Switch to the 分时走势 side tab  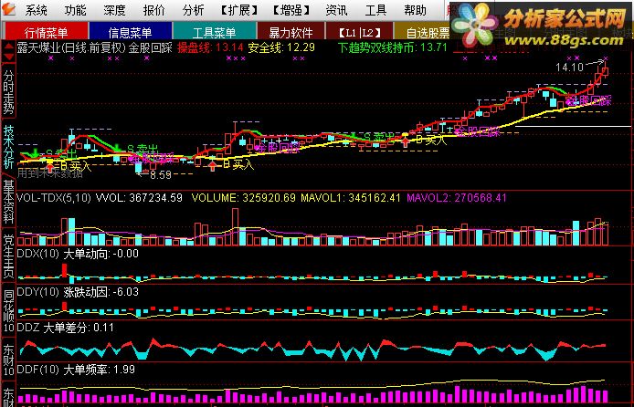(x=8, y=91)
